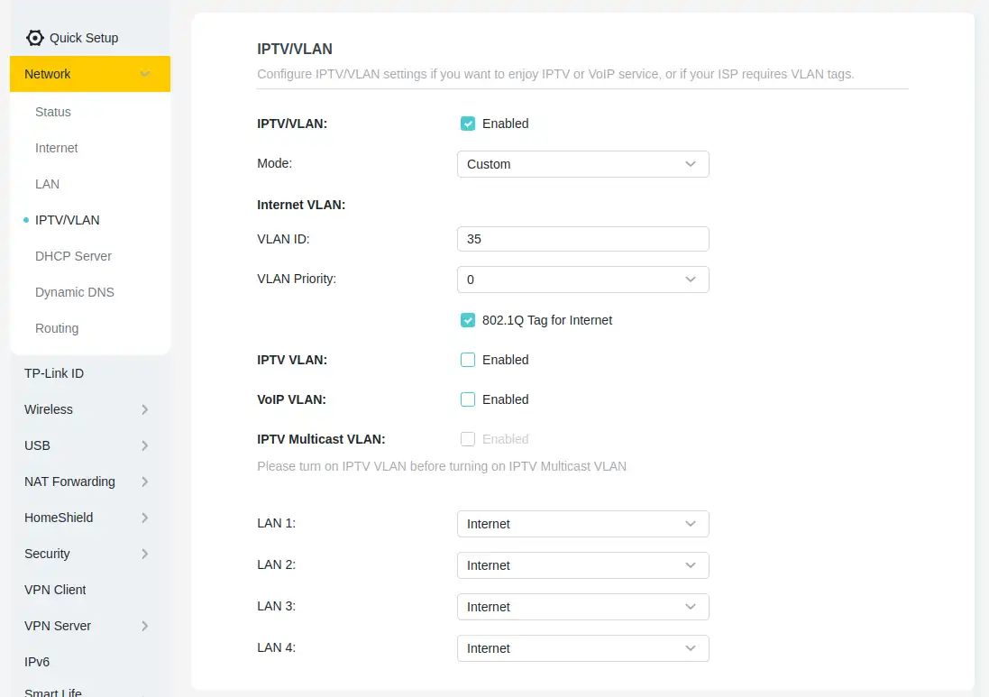Viewport: 989px width, 697px height.
Task: Select Security in the sidebar
Action: [47, 554]
